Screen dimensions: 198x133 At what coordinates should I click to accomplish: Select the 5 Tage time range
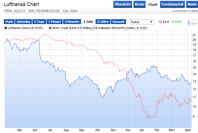39,22
